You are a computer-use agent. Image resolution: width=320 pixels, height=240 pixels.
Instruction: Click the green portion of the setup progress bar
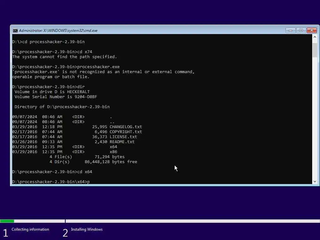pyautogui.click(x=7, y=221)
